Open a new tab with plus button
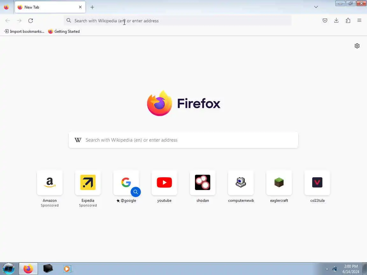The image size is (367, 275). pyautogui.click(x=92, y=7)
